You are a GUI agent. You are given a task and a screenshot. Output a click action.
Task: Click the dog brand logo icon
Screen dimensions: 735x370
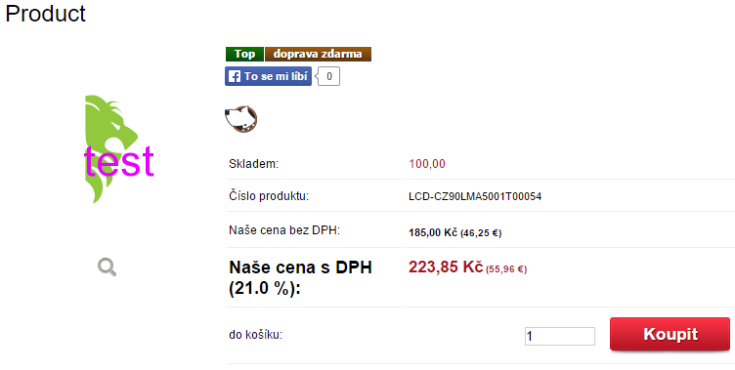(x=241, y=119)
